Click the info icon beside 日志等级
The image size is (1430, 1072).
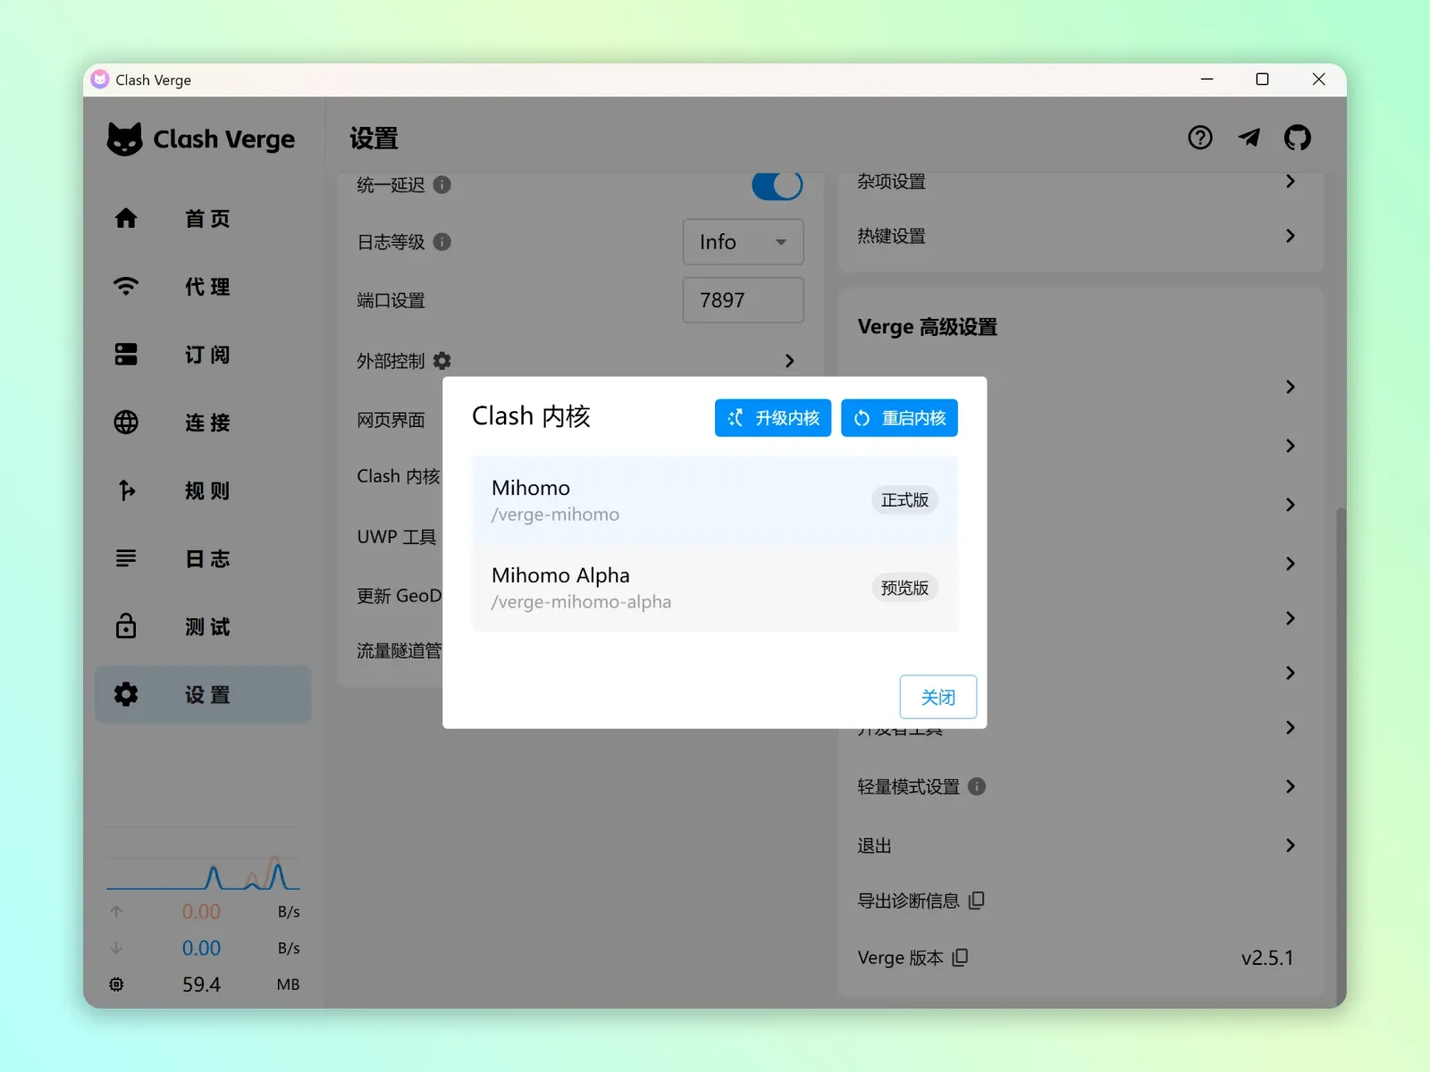(442, 242)
